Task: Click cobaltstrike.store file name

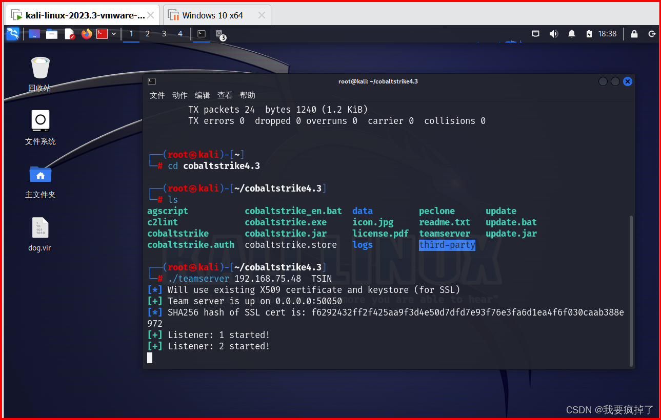Action: point(291,245)
